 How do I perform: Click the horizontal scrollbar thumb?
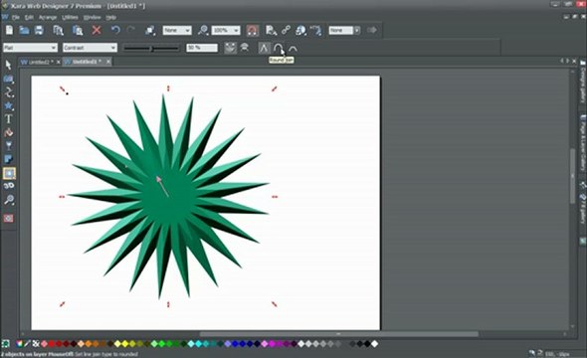(x=339, y=334)
